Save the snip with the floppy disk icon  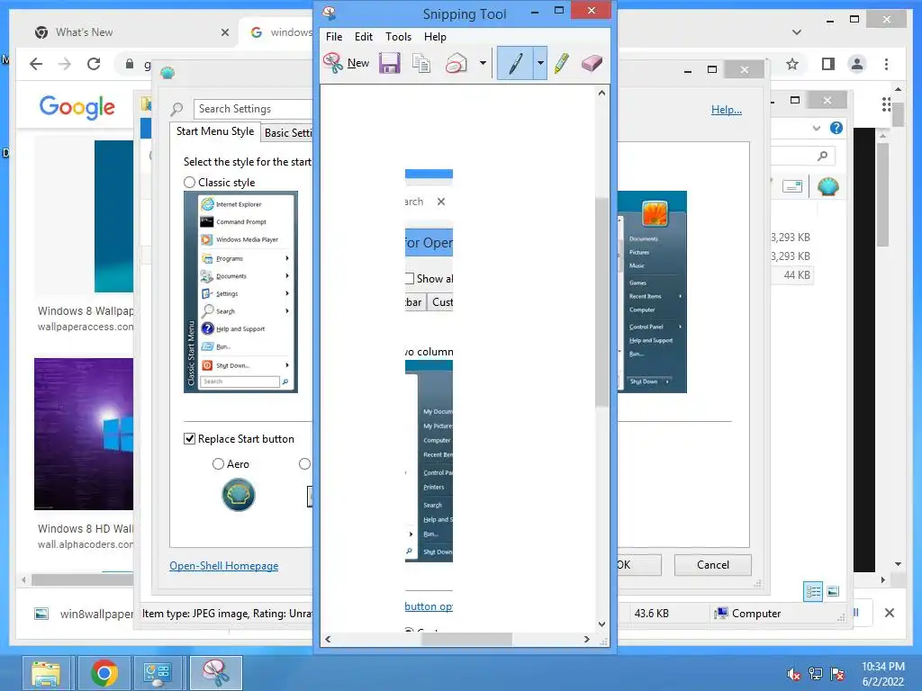389,63
